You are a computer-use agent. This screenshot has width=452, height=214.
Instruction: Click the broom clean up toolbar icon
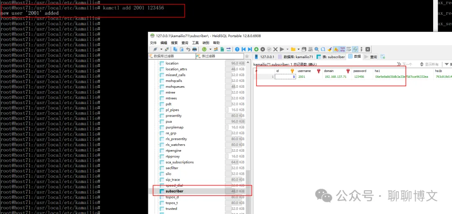click(330, 49)
